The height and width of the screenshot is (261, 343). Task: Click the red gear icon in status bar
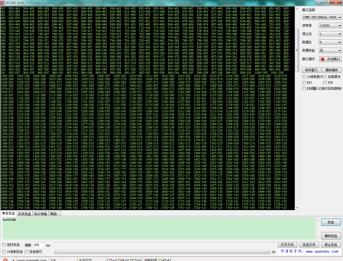[x=5, y=260]
